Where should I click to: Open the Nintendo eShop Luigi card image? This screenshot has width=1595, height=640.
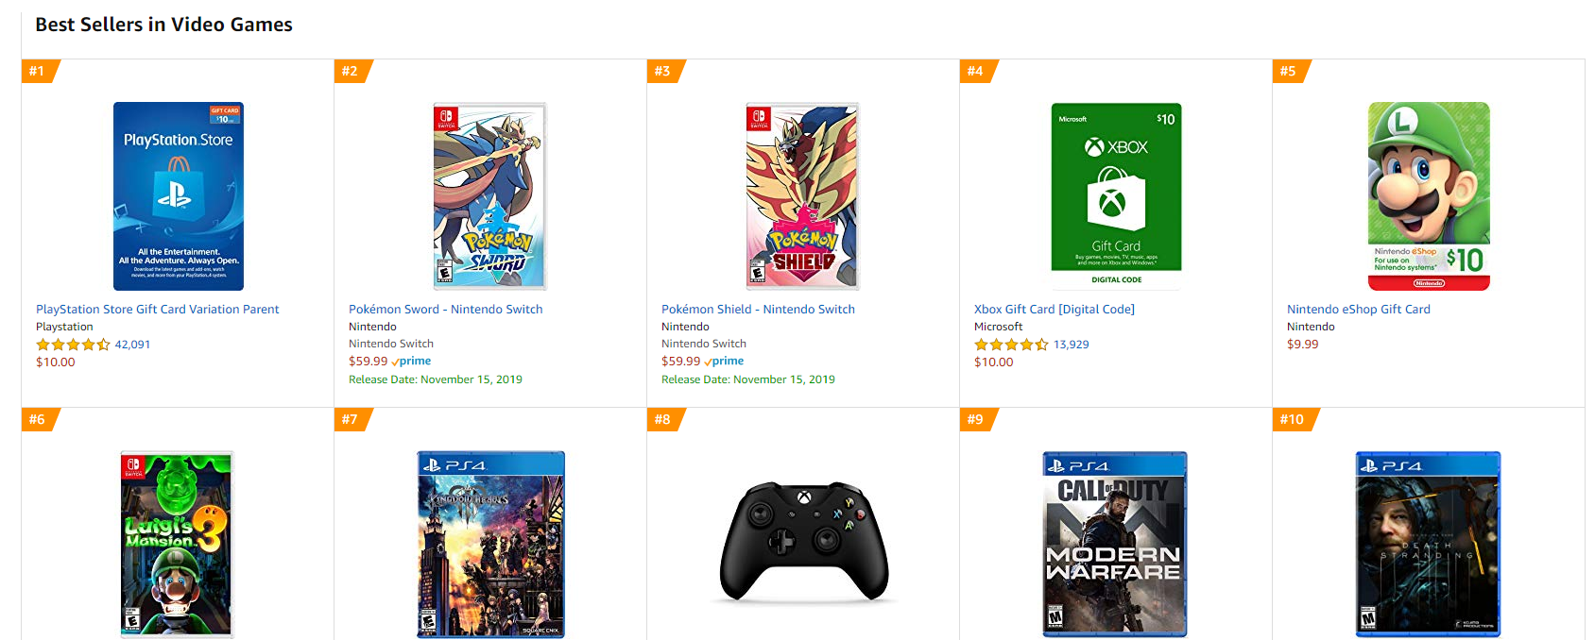(1429, 196)
